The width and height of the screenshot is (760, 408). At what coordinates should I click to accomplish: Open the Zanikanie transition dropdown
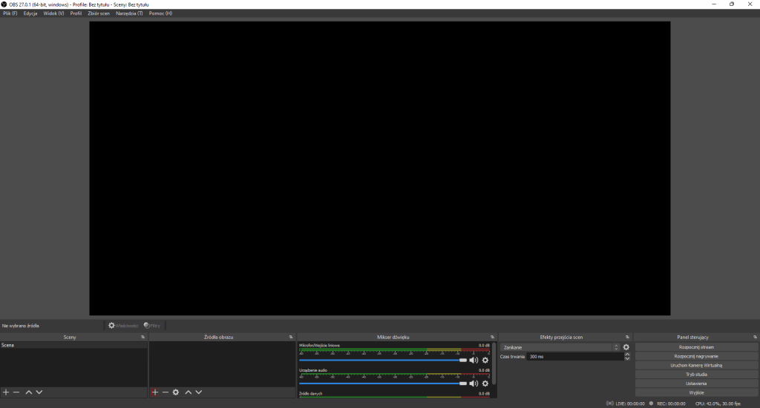(560, 347)
